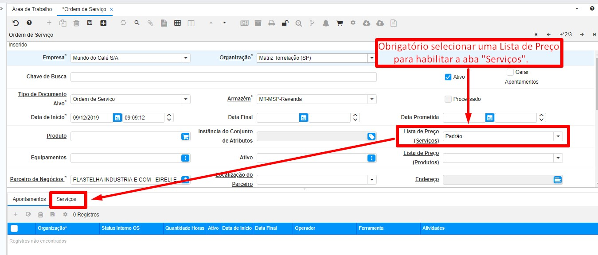This screenshot has width=598, height=255.
Task: Enable the Gerar Apontamentos checkbox
Action: pyautogui.click(x=510, y=72)
